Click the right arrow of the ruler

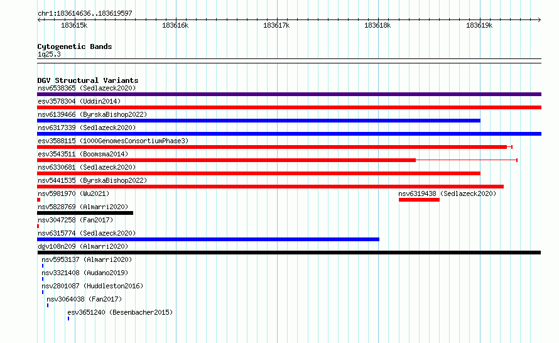pyautogui.click(x=540, y=19)
